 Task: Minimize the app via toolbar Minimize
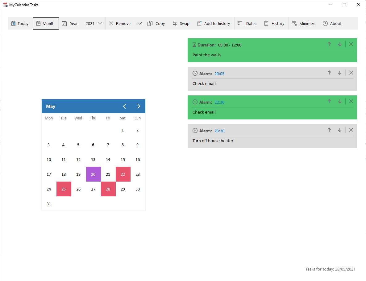coord(303,24)
